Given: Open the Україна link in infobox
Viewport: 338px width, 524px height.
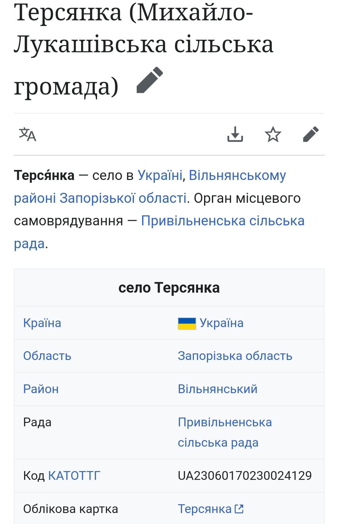Looking at the screenshot, I should [x=222, y=323].
